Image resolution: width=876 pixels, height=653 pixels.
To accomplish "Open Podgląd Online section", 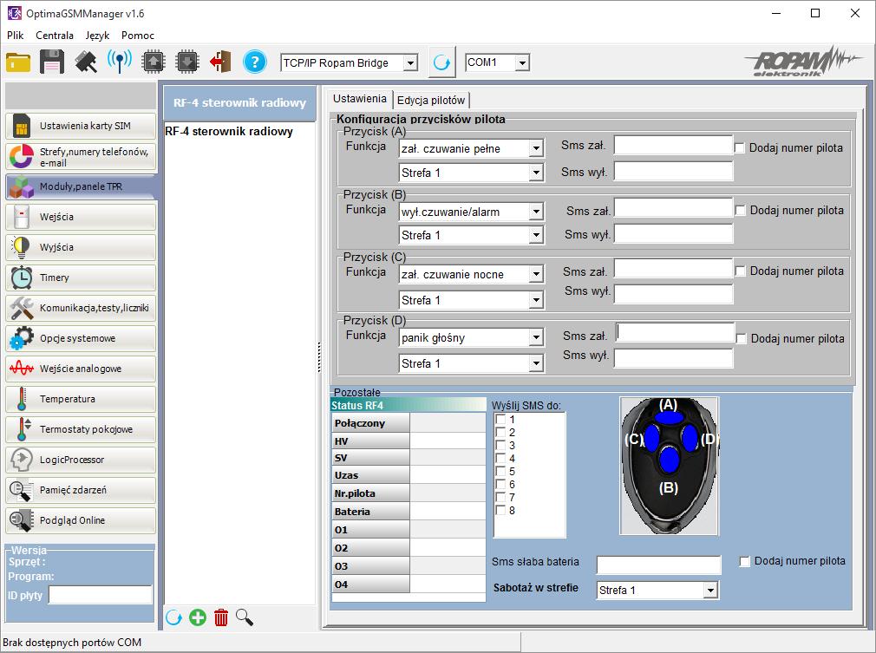I will click(81, 520).
